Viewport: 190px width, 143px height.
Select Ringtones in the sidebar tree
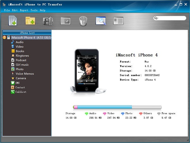22,56
